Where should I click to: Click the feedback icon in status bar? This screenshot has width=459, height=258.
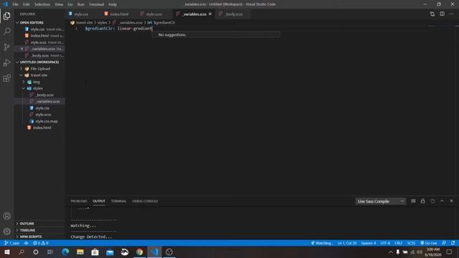[444, 243]
